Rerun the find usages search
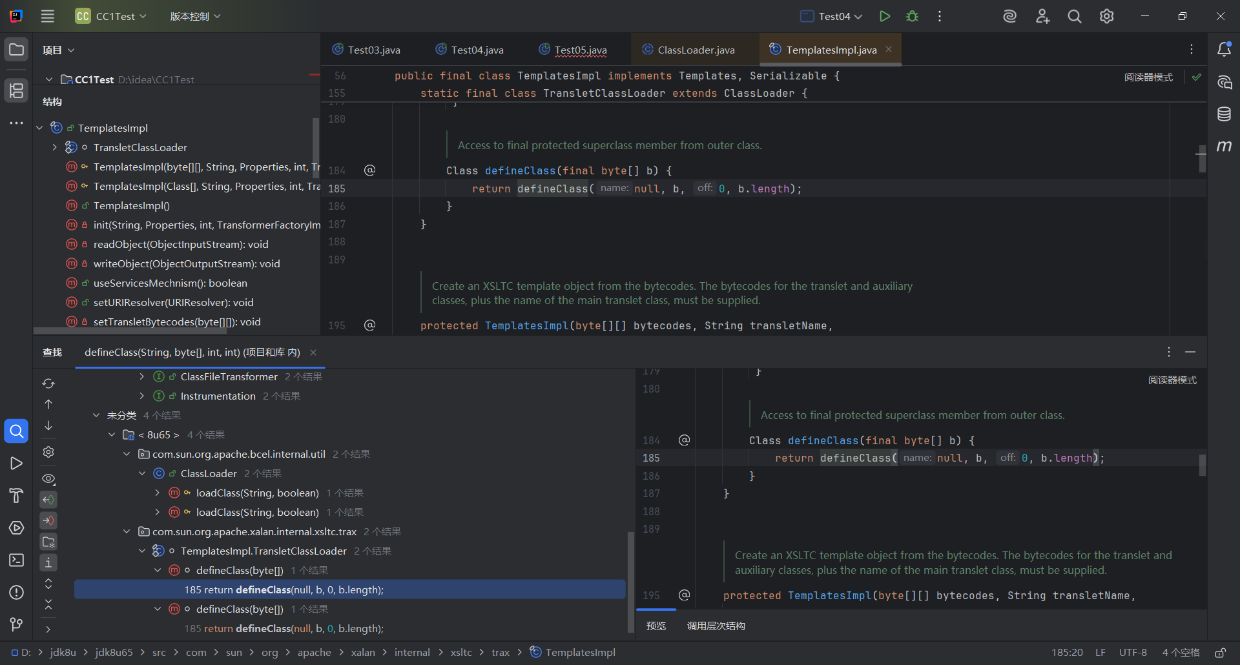The height and width of the screenshot is (665, 1240). coord(48,383)
